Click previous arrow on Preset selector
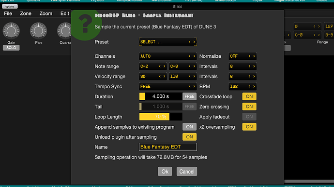Viewport: 334px width, 187px height. pos(190,42)
